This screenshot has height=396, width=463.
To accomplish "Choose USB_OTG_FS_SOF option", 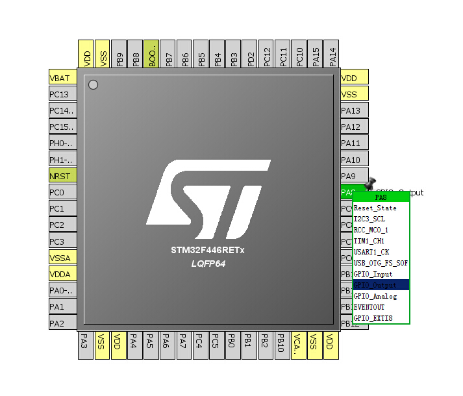I will 381,263.
